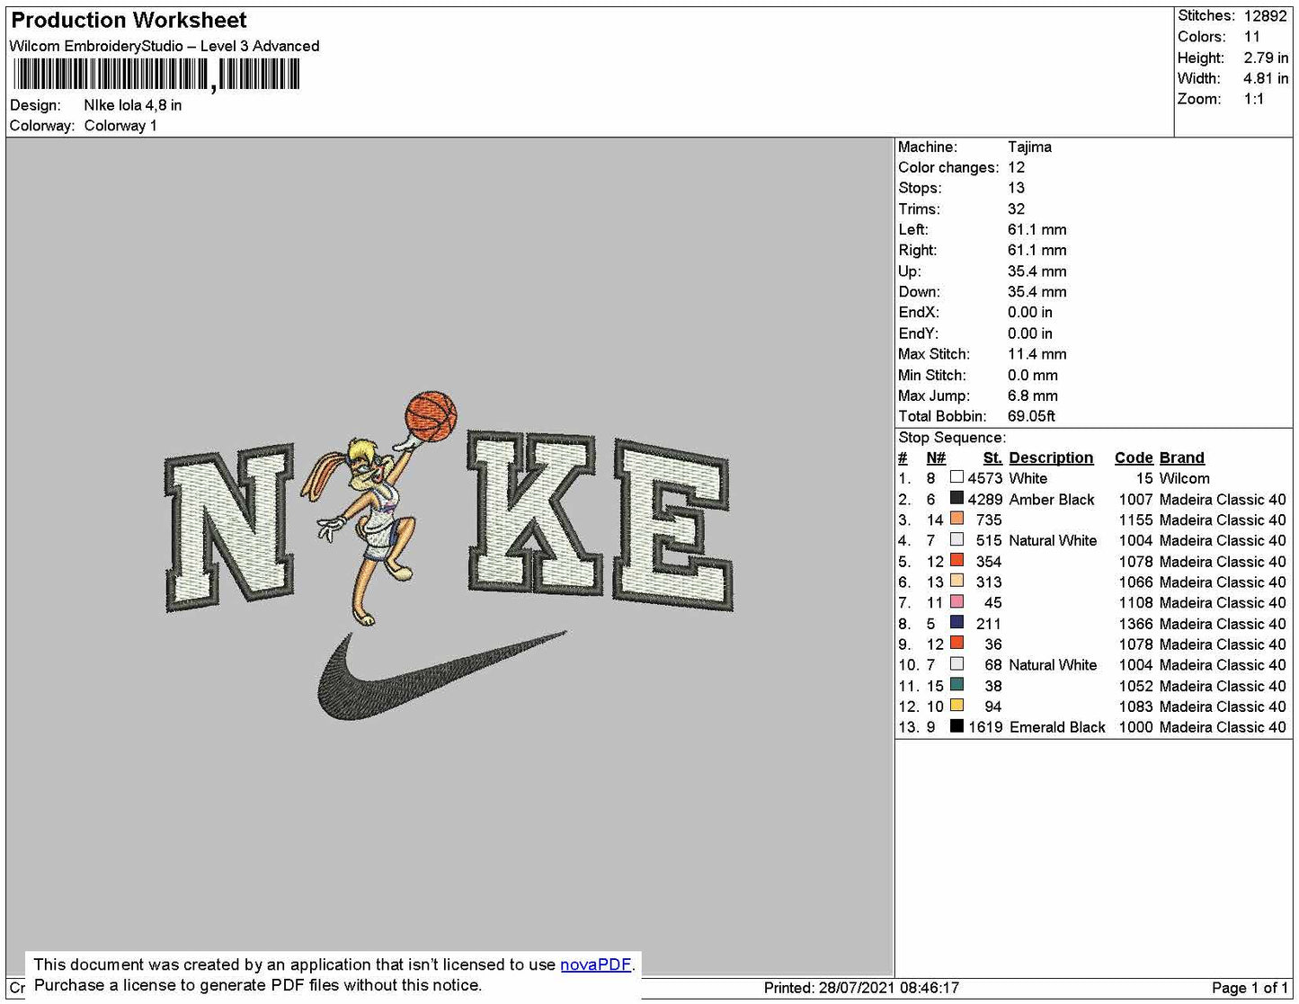Click the stitch count 1619 in stop 13
This screenshot has width=1299, height=1004.
click(985, 726)
